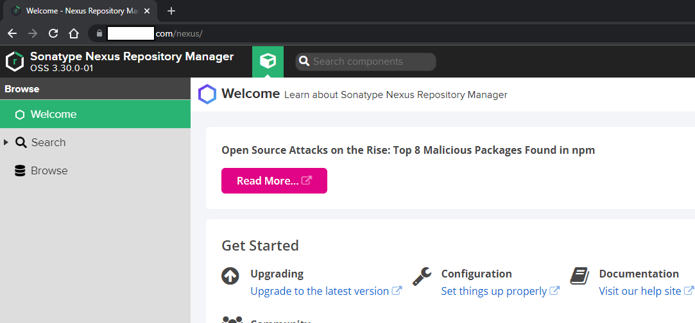Click external icon after Set things up
The height and width of the screenshot is (323, 695).
click(555, 291)
